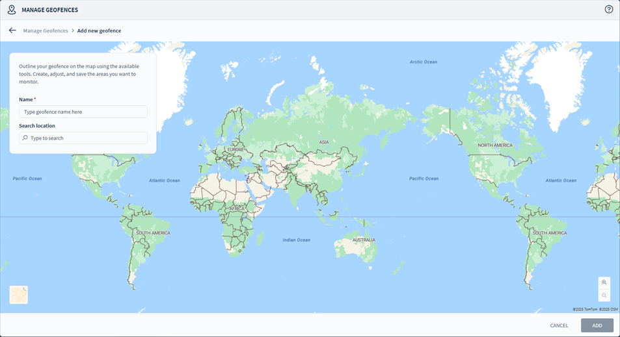This screenshot has width=620, height=337.
Task: Click the geofence pin icon in header
Action: click(x=11, y=10)
